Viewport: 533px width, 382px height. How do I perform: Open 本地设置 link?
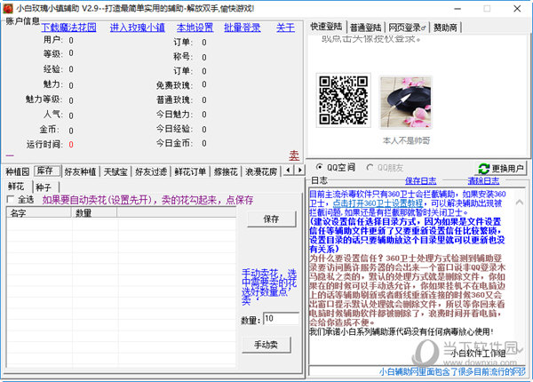[x=195, y=28]
